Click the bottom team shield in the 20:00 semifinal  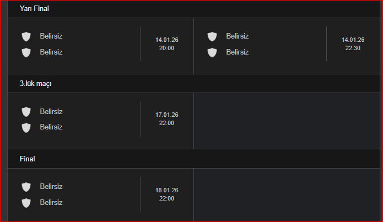pos(26,52)
